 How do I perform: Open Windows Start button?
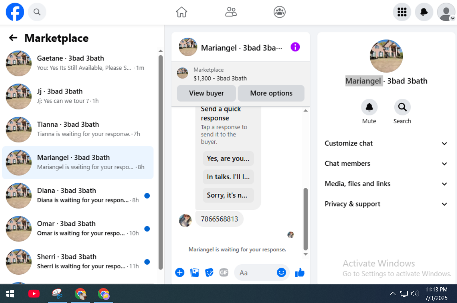click(x=10, y=294)
